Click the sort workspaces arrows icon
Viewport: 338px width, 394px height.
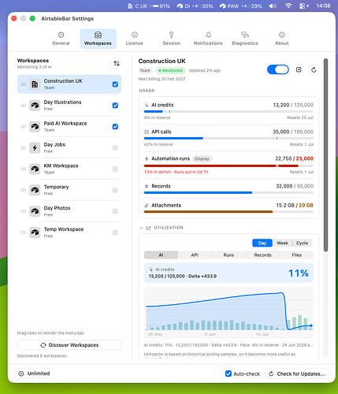[x=117, y=63]
